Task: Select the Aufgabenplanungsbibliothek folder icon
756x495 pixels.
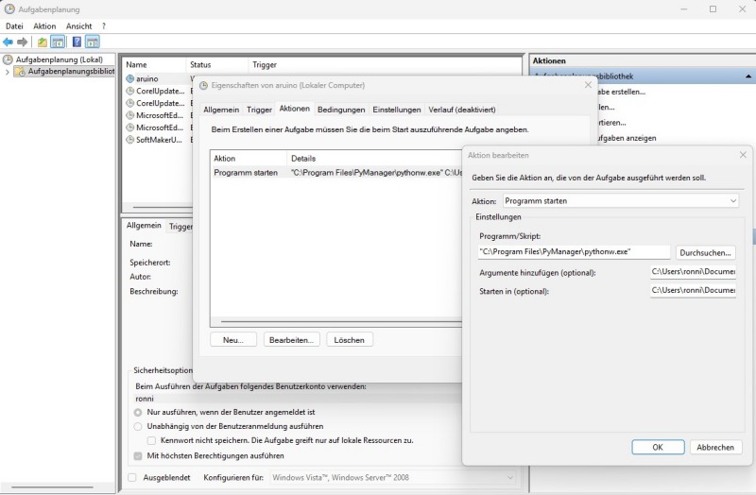Action: click(20, 72)
